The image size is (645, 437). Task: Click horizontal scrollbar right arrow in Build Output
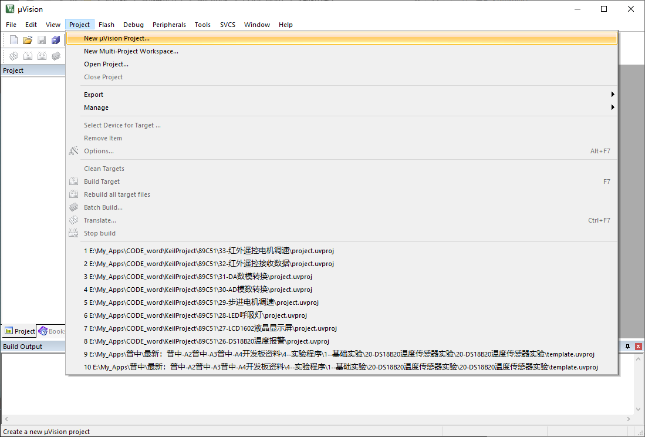pos(628,419)
